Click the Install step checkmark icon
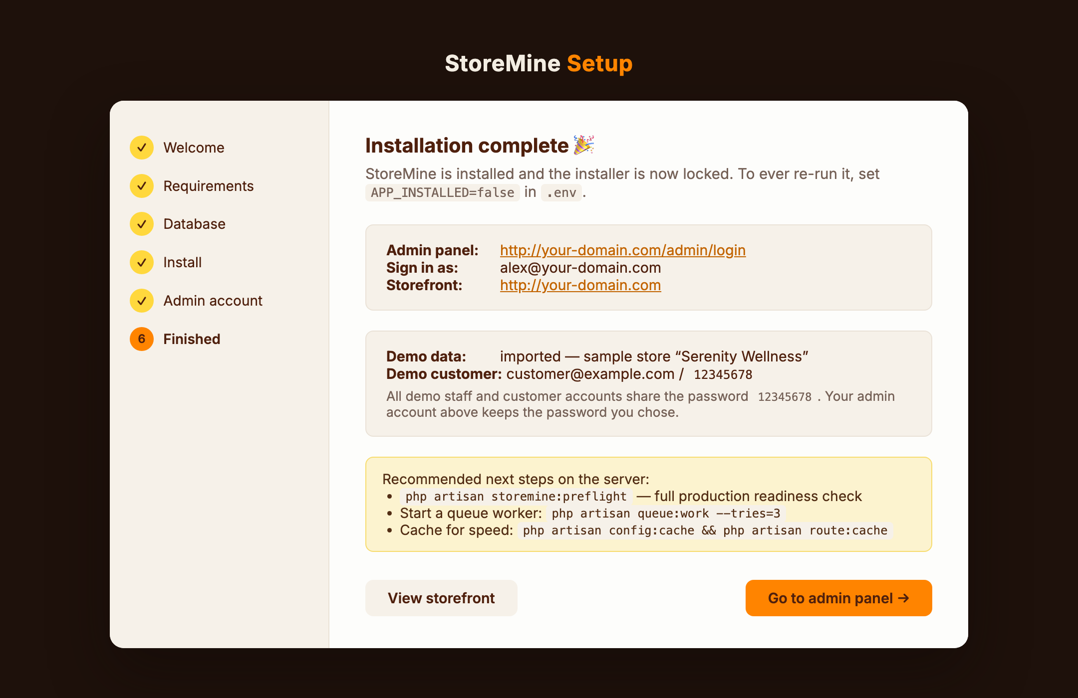Screen dimensions: 1078x698 point(142,262)
